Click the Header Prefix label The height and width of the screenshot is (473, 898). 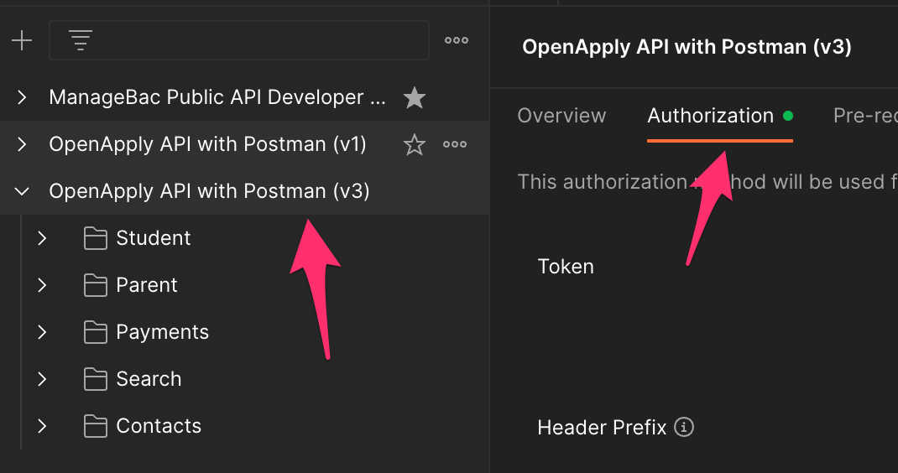pyautogui.click(x=602, y=427)
